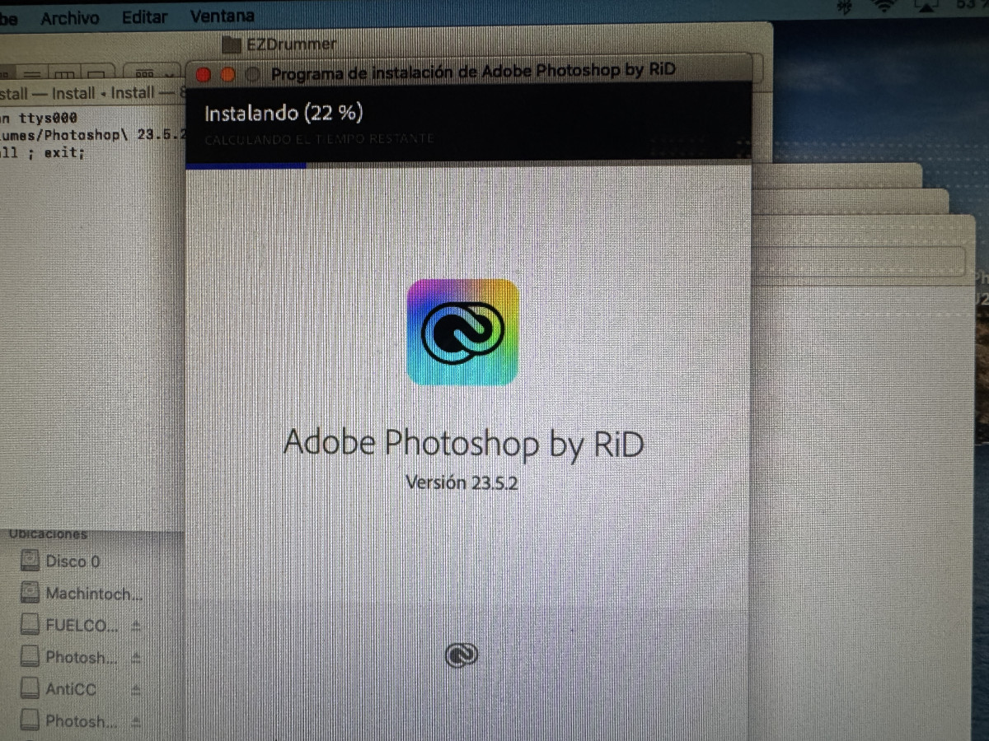Image resolution: width=989 pixels, height=741 pixels.
Task: Minimize the Photoshop installer window
Action: coord(228,75)
